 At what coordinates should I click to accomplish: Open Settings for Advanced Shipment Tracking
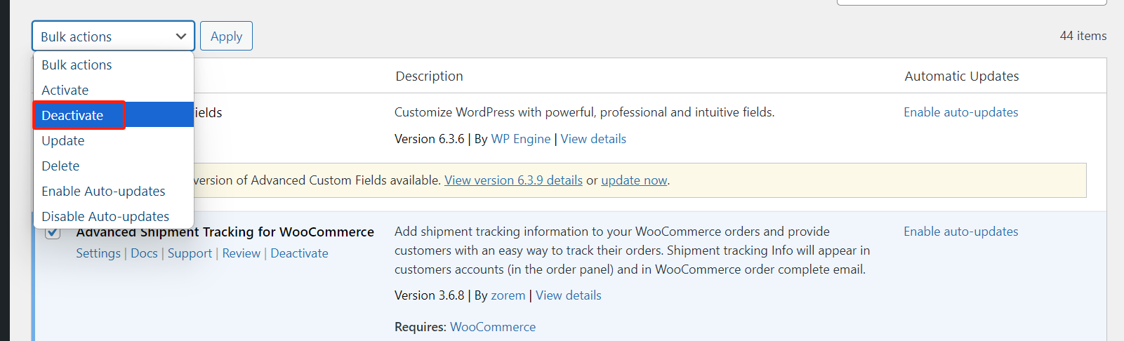(98, 253)
